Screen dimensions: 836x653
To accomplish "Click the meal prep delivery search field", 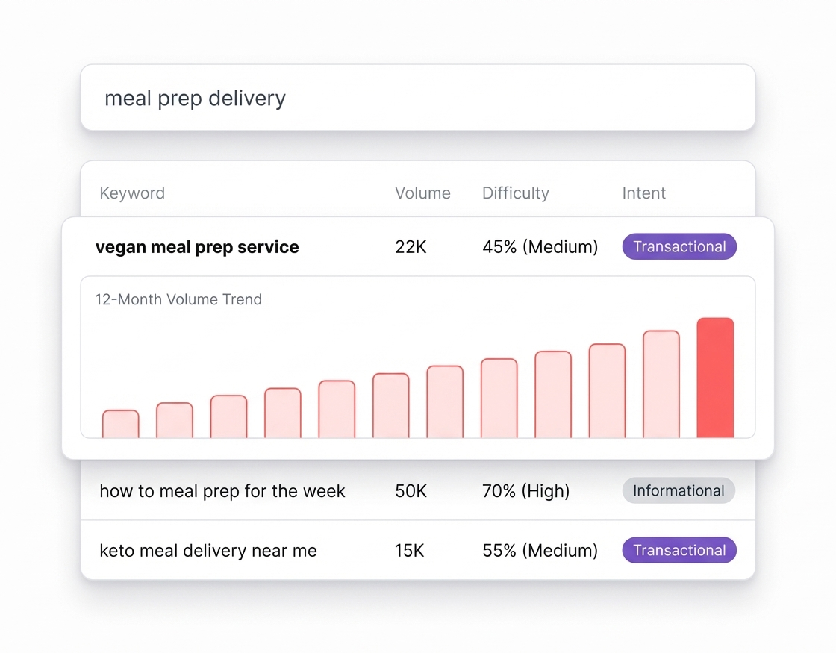I will pos(418,97).
